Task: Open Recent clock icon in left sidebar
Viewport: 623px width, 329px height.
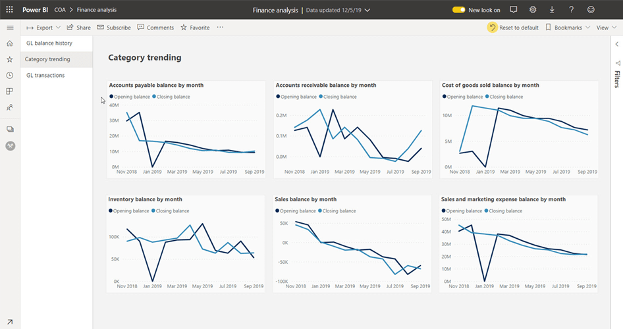Action: pyautogui.click(x=10, y=75)
